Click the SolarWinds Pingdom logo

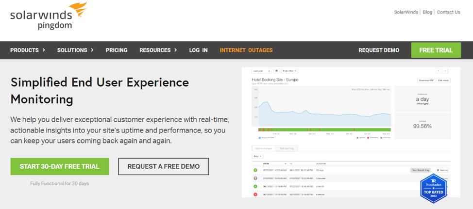tap(49, 16)
